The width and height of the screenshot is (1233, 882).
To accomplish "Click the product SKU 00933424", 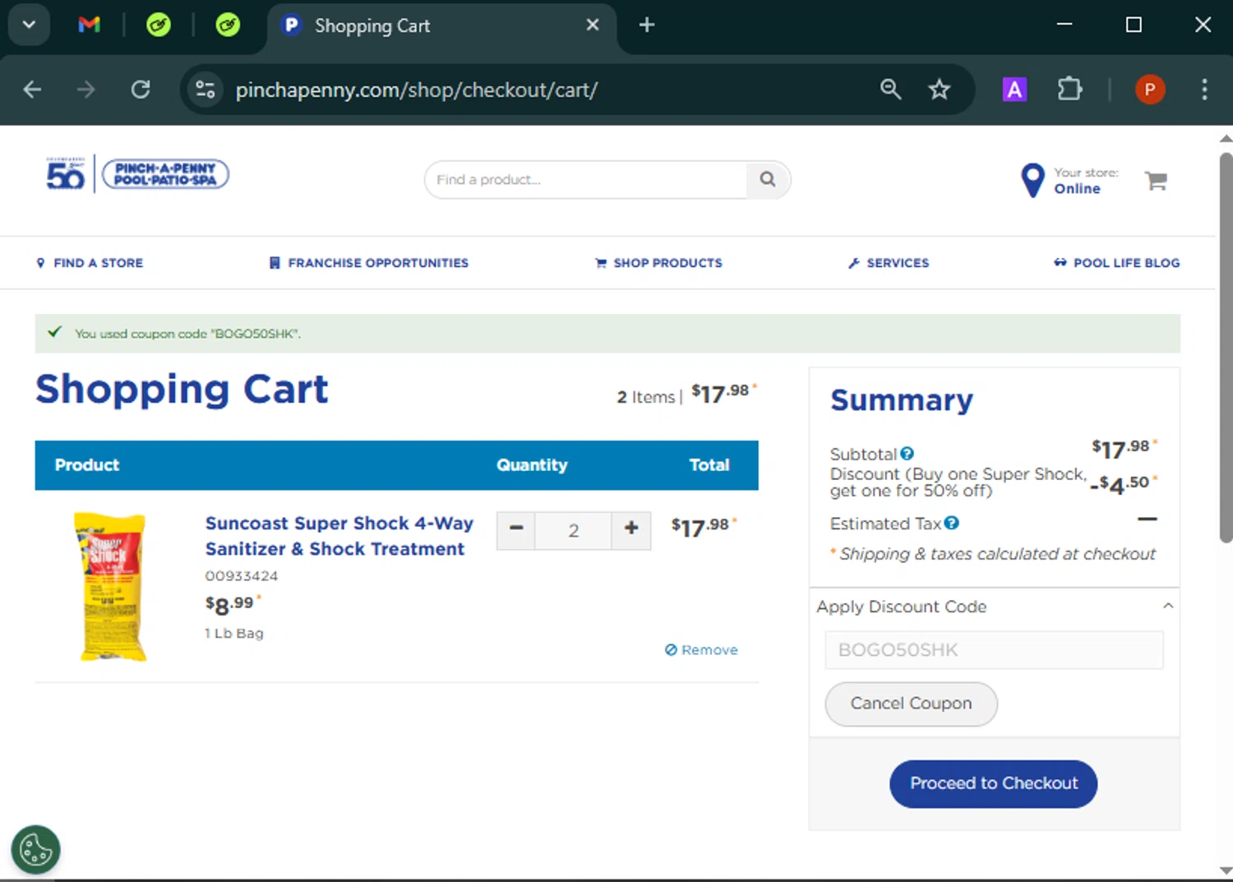I will click(242, 575).
